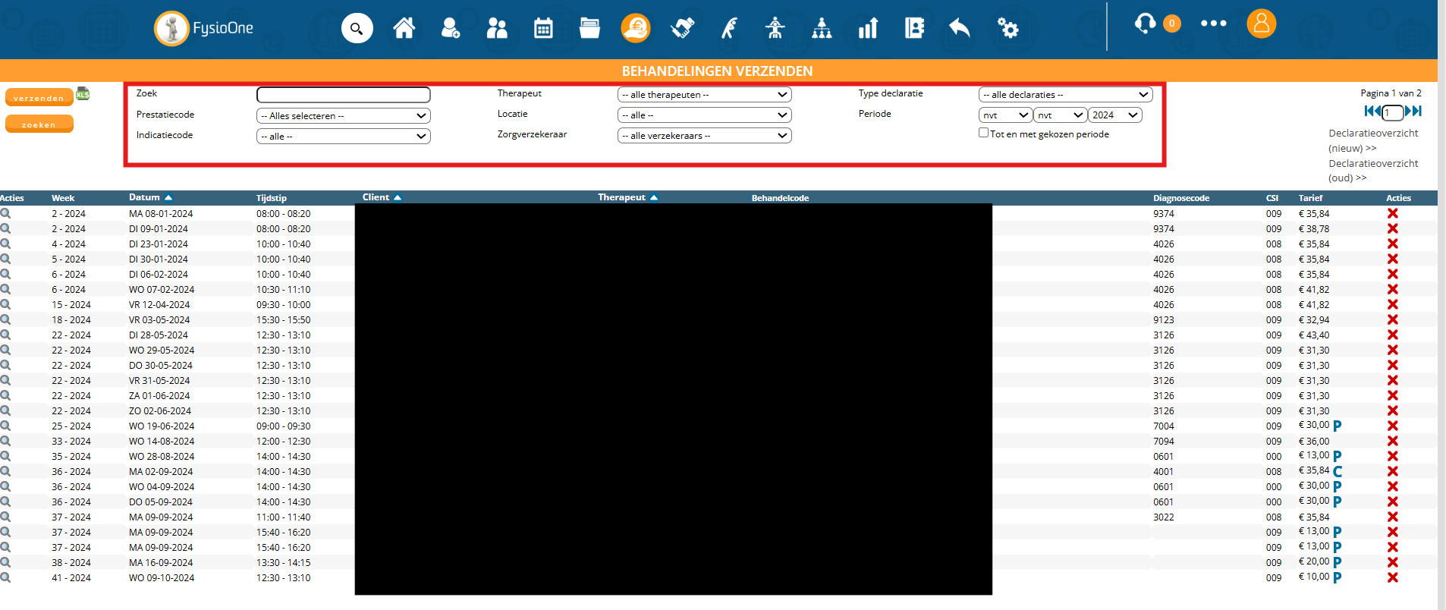Sort by the Datum column header
The height and width of the screenshot is (610, 1446).
[x=144, y=197]
